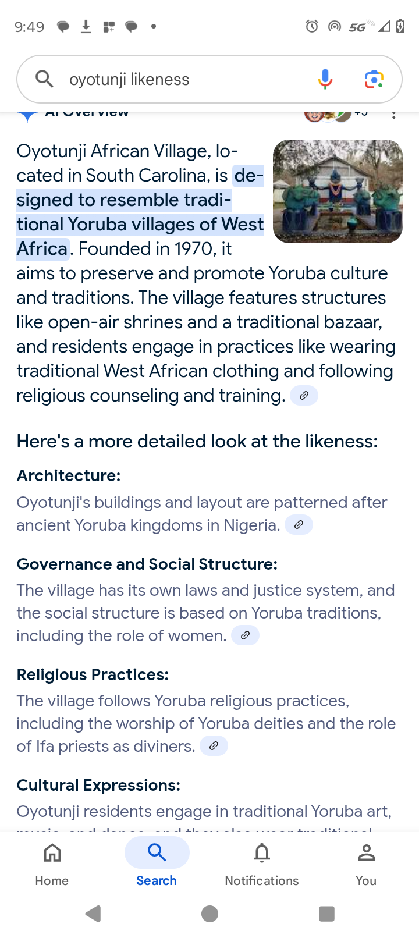This screenshot has width=419, height=938.
Task: Tap the AI Overview sparkle icon
Action: pos(27,115)
